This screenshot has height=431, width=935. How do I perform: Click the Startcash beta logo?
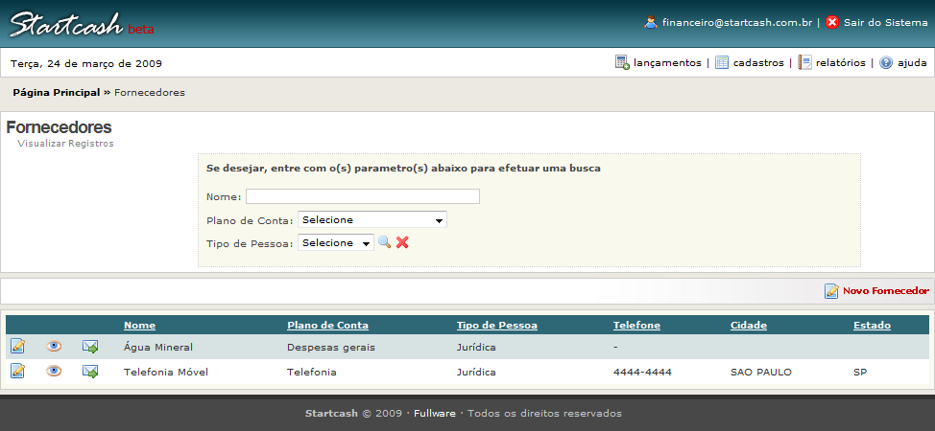click(x=82, y=25)
